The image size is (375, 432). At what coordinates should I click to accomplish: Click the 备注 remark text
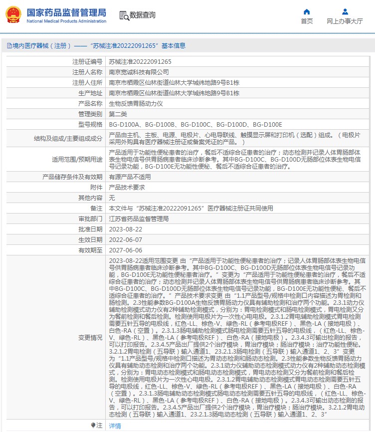point(191,209)
